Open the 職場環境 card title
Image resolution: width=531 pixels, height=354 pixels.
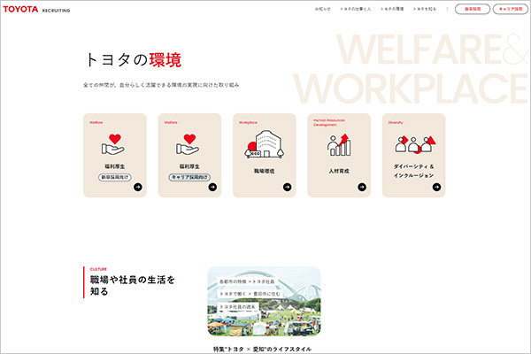(264, 171)
